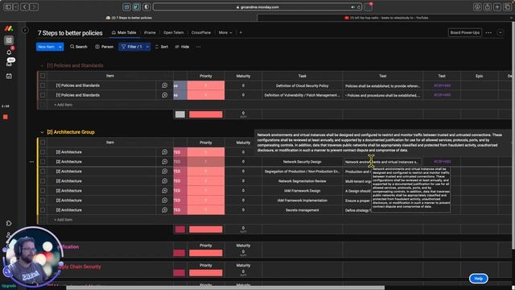Image resolution: width=515 pixels, height=290 pixels.
Task: Expand the left navigation pane arrow
Action: click(x=25, y=30)
